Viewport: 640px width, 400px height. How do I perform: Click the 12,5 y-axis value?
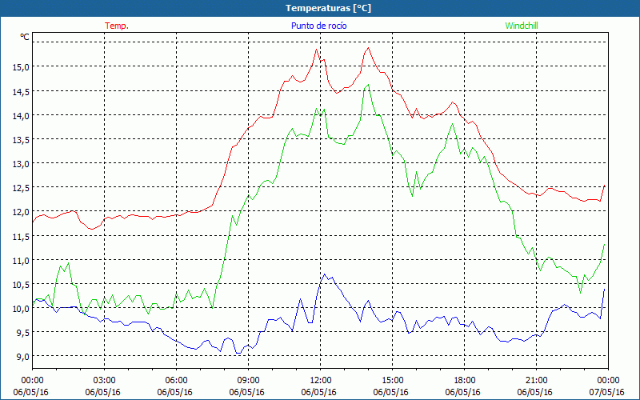[22, 188]
